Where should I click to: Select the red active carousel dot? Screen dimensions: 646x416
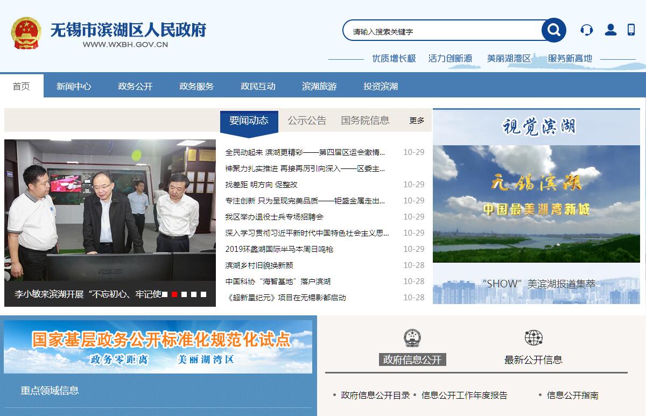[174, 294]
